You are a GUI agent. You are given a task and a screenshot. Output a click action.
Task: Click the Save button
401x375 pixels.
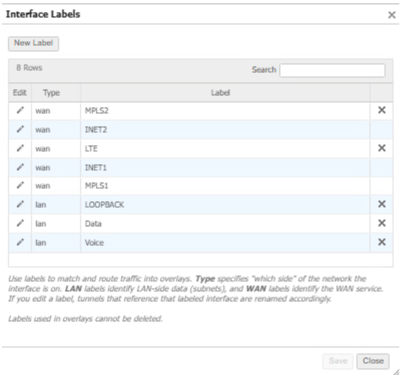click(338, 361)
